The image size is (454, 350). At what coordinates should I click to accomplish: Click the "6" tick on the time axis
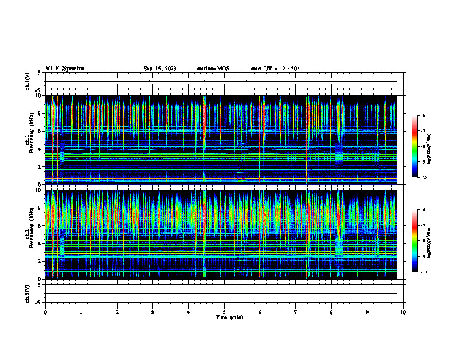tap(260, 312)
